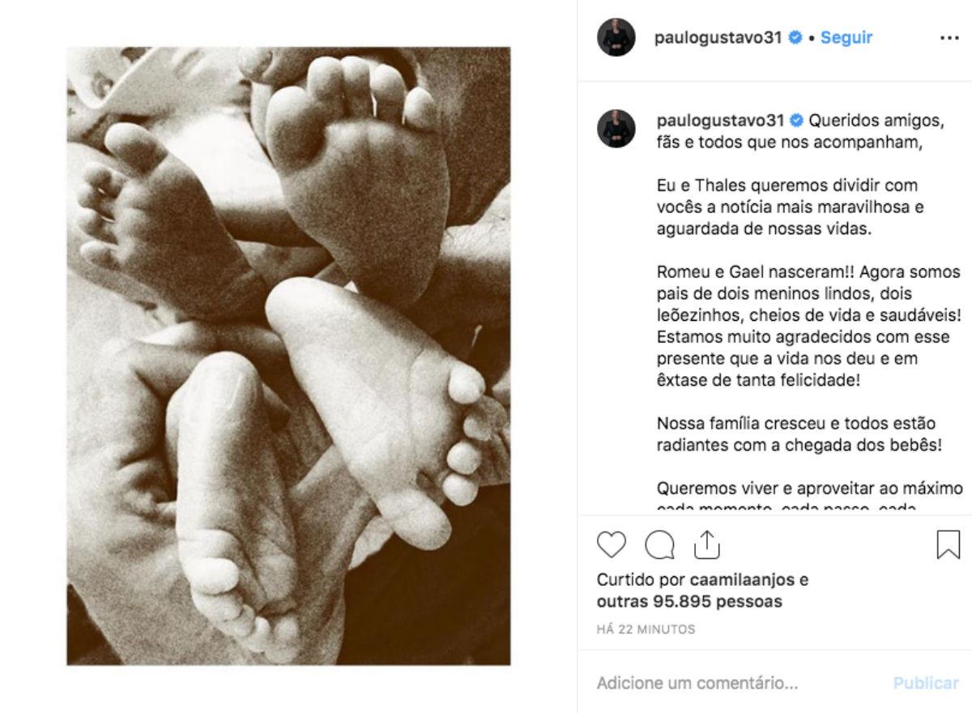
Task: View the list of outras 95.895 pessoas
Action: pos(689,602)
